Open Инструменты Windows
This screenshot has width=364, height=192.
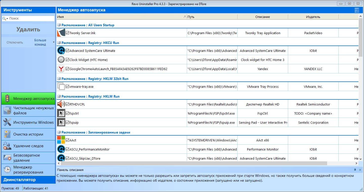[28, 122]
